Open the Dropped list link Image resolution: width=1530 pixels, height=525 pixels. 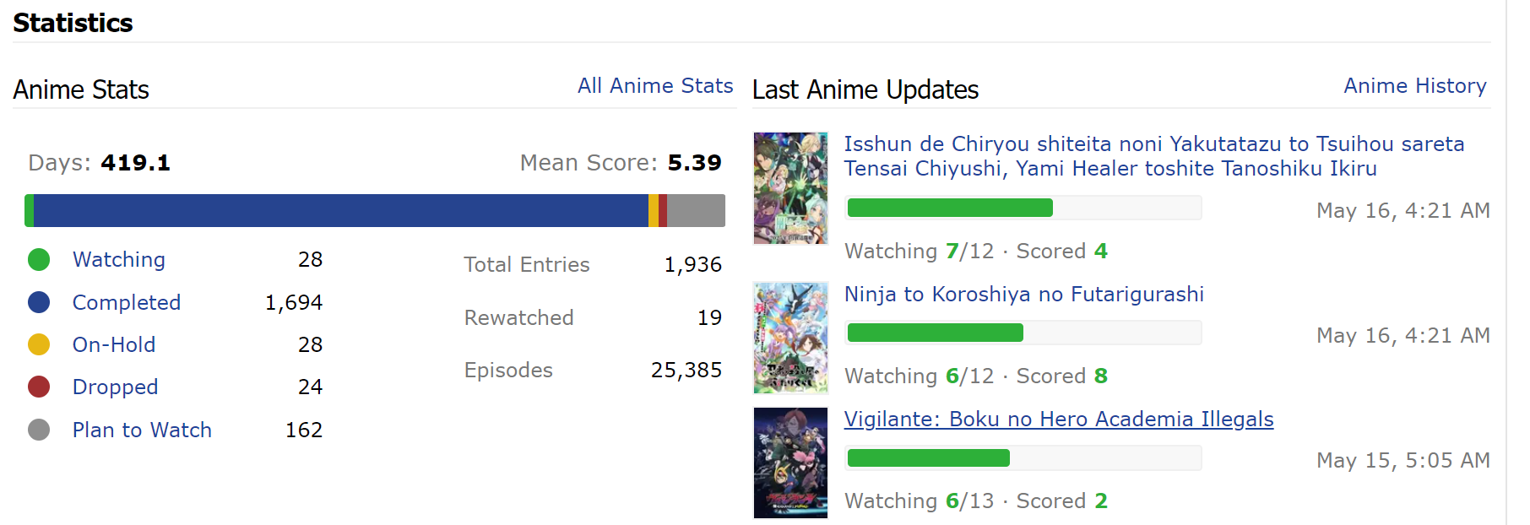click(116, 387)
